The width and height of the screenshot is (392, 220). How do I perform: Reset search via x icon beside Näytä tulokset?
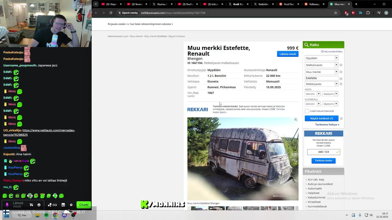341,119
